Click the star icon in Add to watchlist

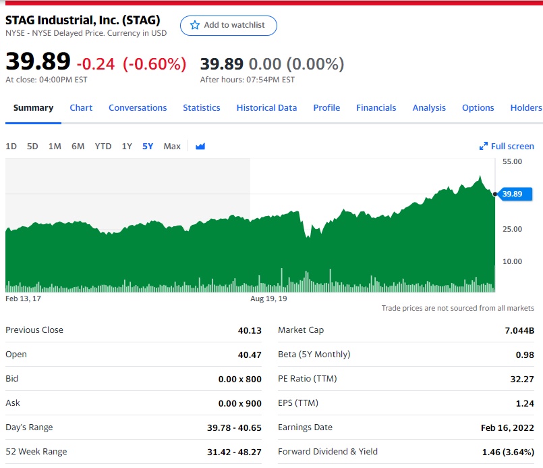(195, 25)
